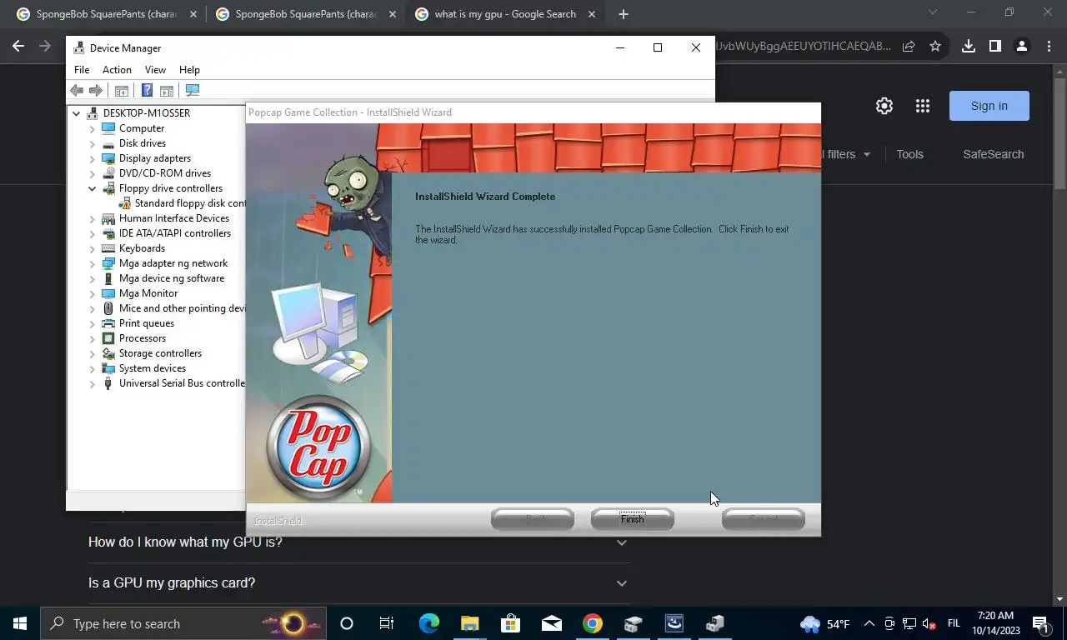
Task: Click blue Help icon in Device Manager toolbar
Action: pos(147,90)
